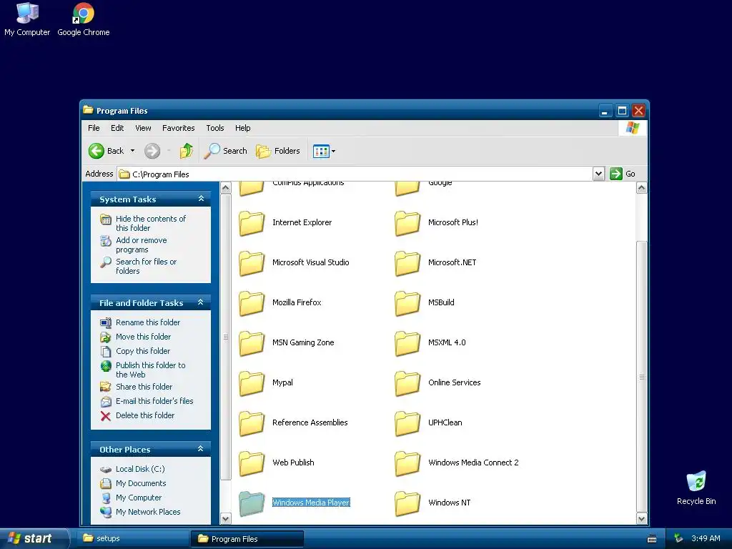Switch to setups taskbar window
This screenshot has width=732, height=549.
132,538
